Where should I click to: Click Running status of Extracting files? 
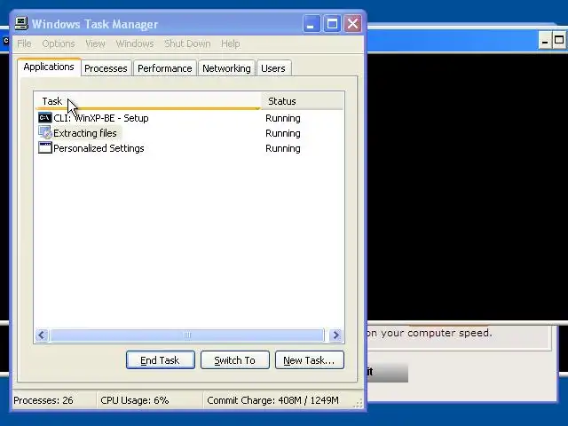pos(283,134)
